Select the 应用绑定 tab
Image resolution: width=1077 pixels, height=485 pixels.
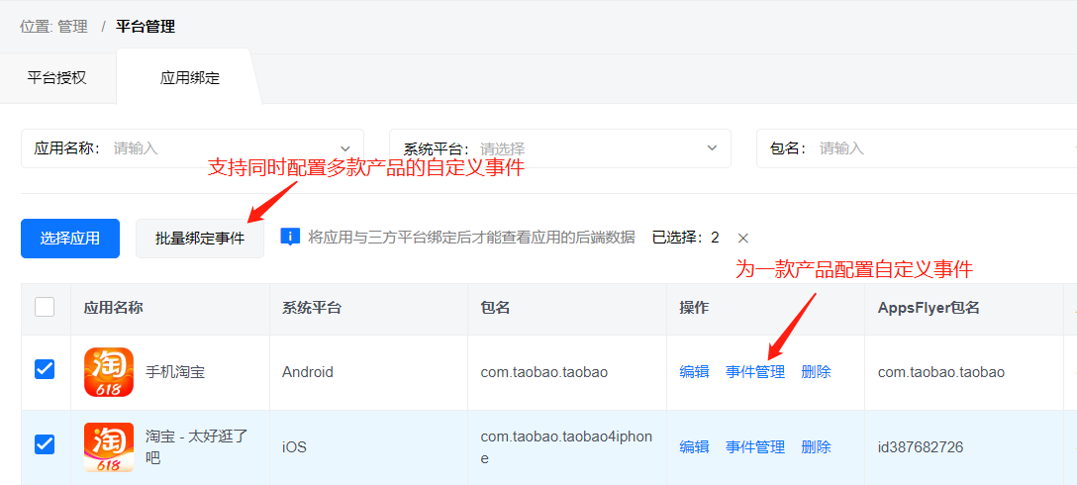coord(190,77)
